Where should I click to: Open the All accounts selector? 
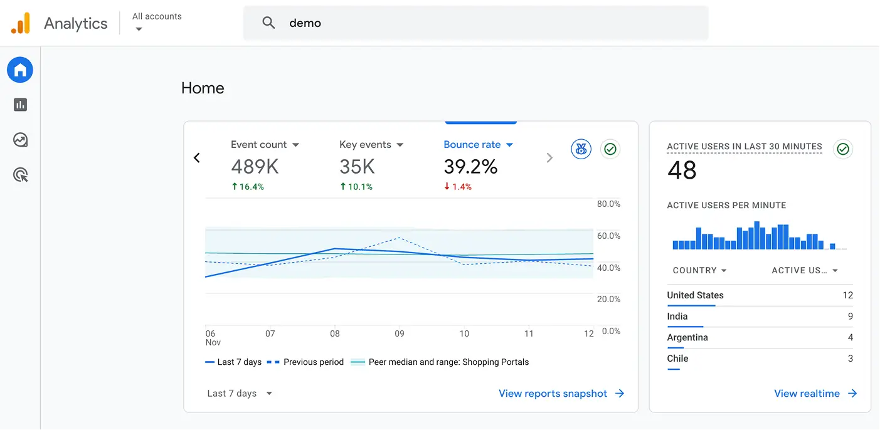(156, 22)
